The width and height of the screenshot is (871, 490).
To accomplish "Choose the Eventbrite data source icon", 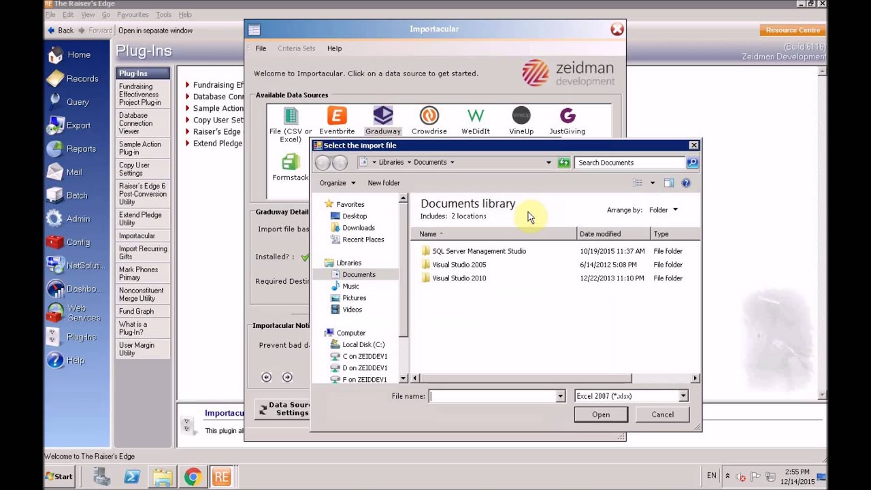I will coord(337,116).
